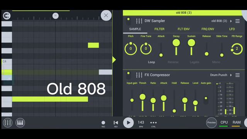Toggle the Loop option
Image resolution: width=247 pixels, height=139 pixels.
151,62
